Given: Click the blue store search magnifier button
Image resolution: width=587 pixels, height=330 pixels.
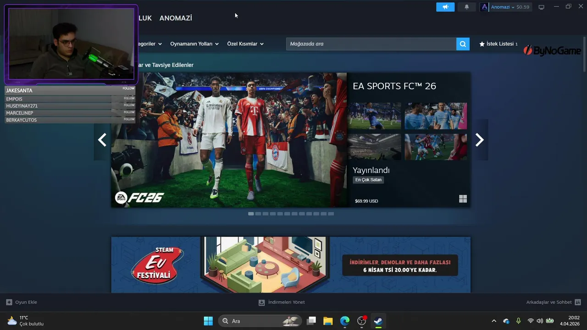Looking at the screenshot, I should point(463,44).
